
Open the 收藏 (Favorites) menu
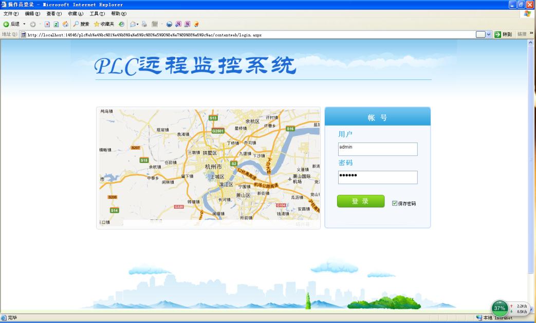(x=76, y=14)
